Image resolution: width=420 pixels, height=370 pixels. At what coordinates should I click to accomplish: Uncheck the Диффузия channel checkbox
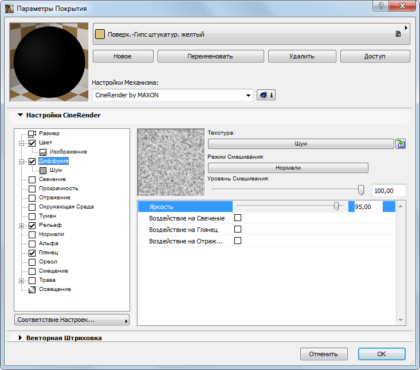click(x=32, y=161)
